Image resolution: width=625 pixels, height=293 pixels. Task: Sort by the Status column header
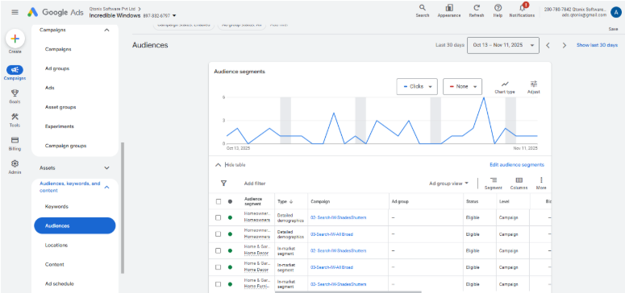click(x=472, y=201)
